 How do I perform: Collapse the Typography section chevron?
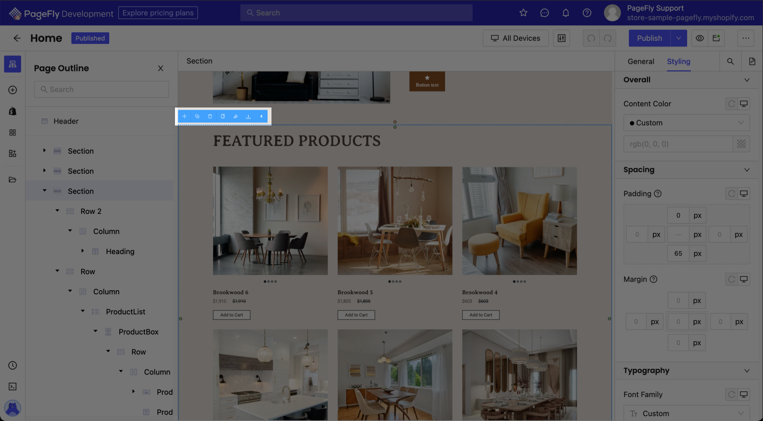[747, 371]
